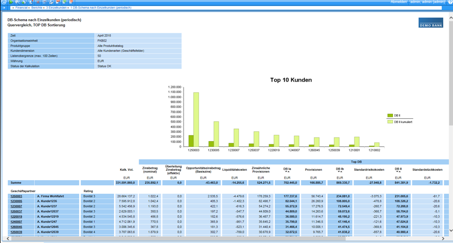
Task: Sort by the DB Ia column arrows
Action: pos(287,172)
